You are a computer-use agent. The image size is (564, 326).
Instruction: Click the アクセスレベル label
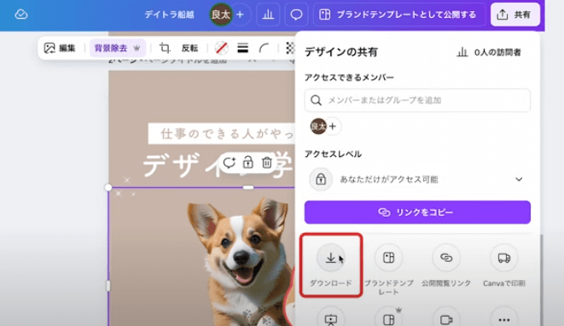[333, 154]
